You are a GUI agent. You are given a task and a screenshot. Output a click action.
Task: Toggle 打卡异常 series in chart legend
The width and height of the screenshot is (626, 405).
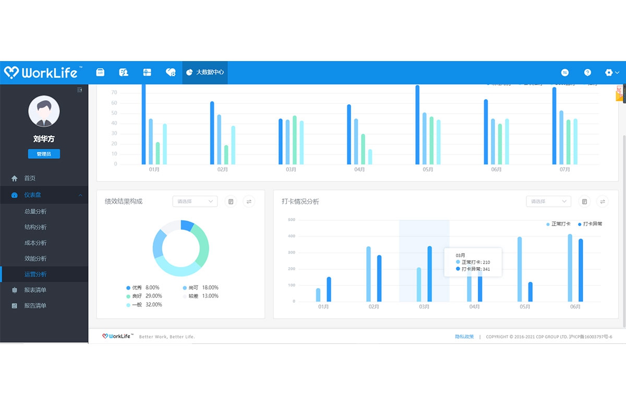[x=590, y=224]
